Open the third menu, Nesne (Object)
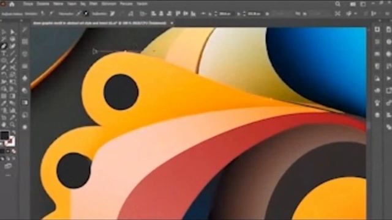 [58, 4]
